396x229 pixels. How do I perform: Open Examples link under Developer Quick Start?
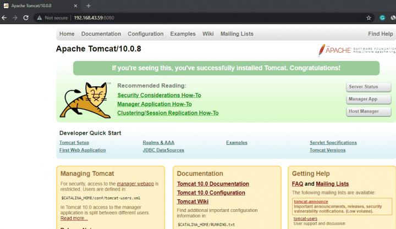[x=237, y=142]
